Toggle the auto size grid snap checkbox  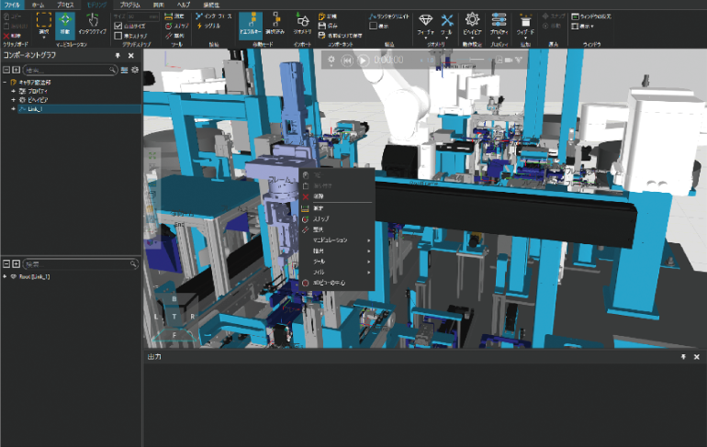[118, 26]
